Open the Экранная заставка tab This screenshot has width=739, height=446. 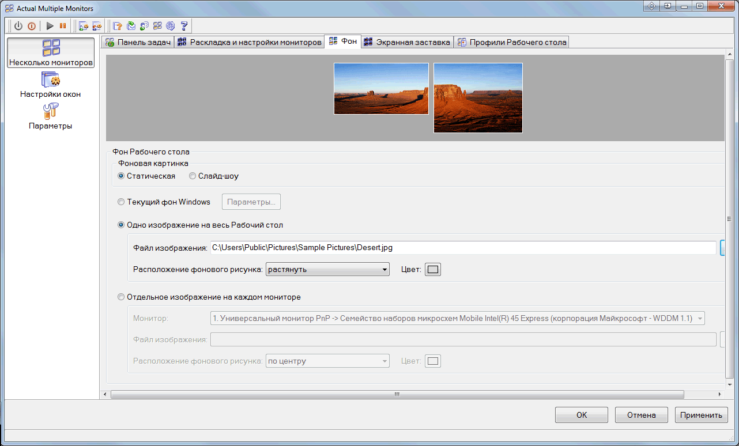click(x=407, y=42)
